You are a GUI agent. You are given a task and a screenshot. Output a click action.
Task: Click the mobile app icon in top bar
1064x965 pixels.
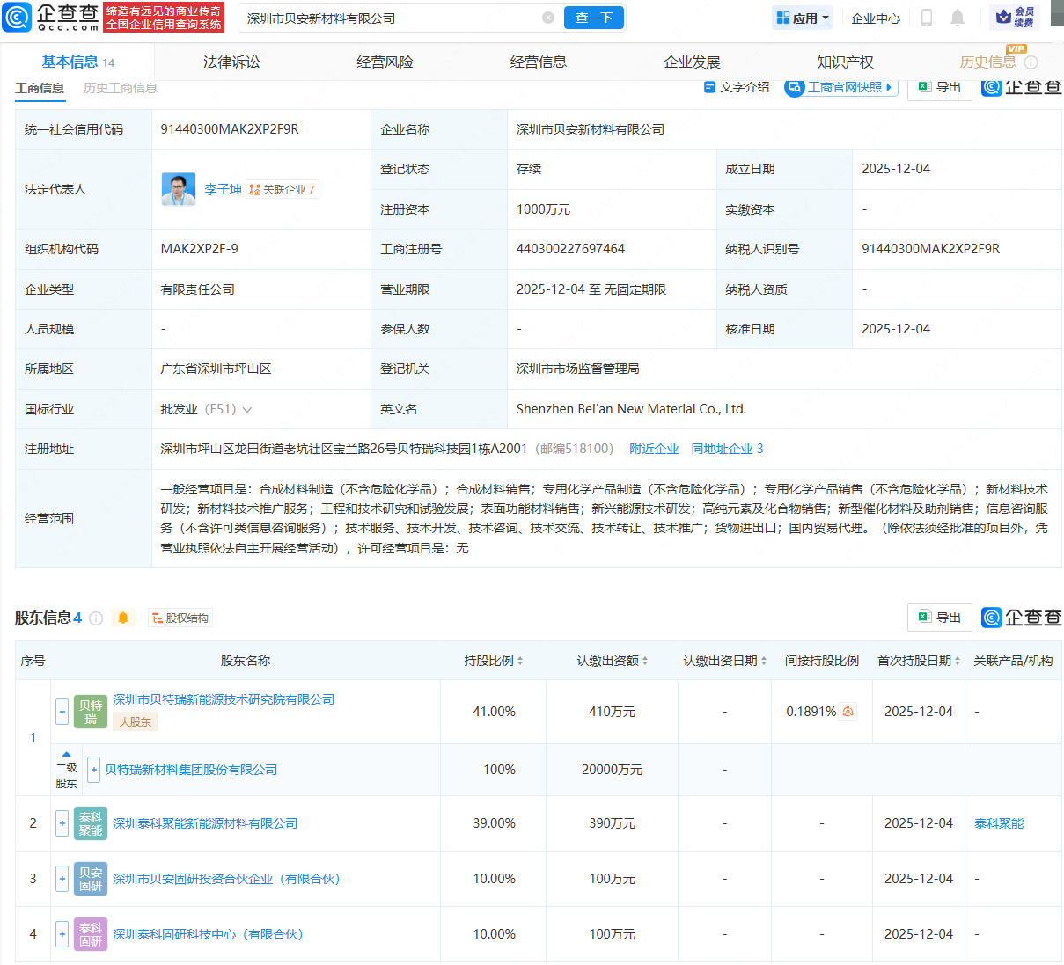[x=928, y=18]
